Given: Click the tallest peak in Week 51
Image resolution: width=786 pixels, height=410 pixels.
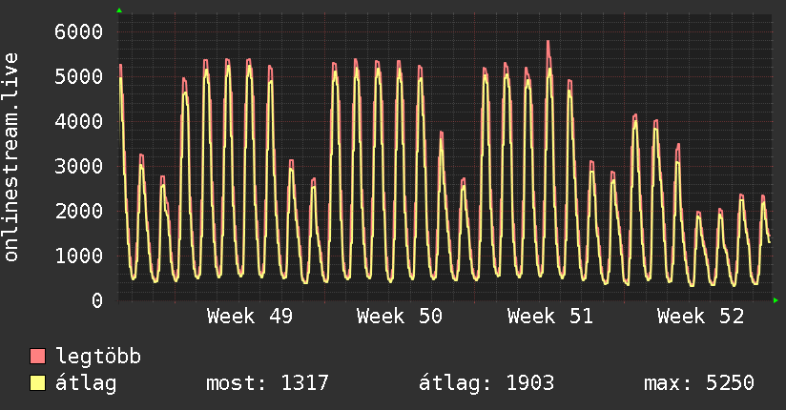Looking at the screenshot, I should point(548,43).
